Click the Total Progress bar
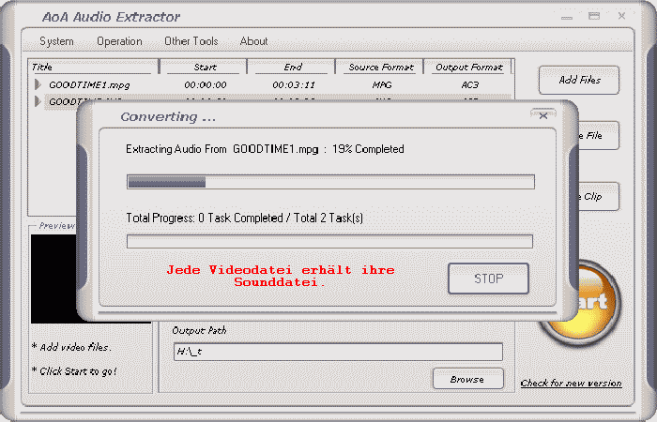657x422 pixels. (329, 242)
